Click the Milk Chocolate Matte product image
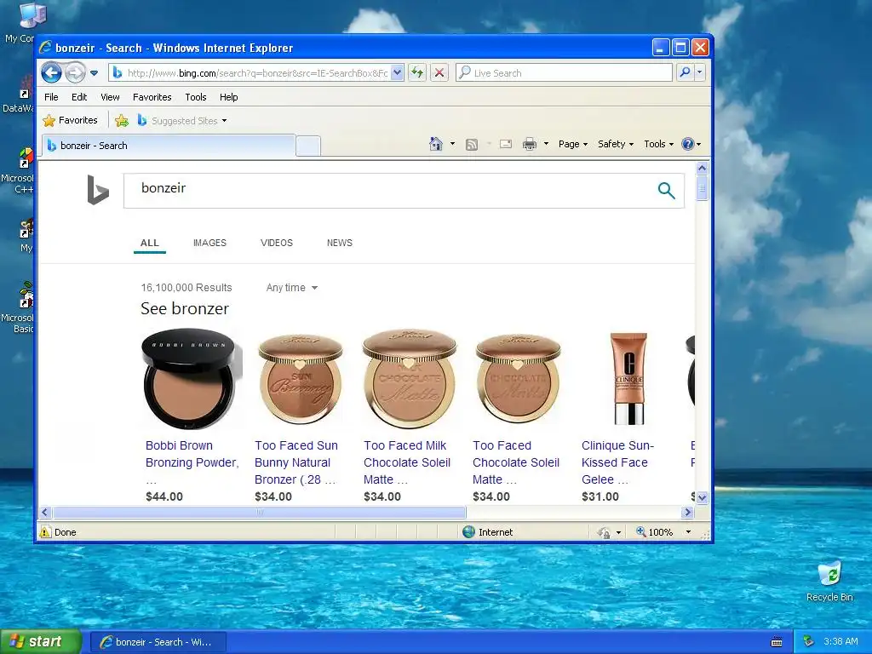The image size is (872, 654). [x=410, y=378]
